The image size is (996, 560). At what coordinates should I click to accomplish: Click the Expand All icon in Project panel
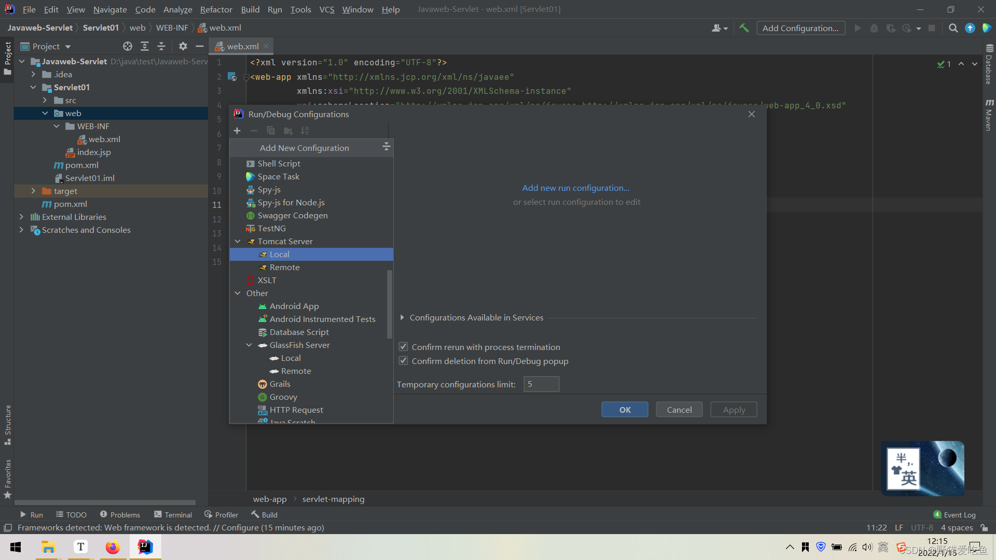pos(145,46)
